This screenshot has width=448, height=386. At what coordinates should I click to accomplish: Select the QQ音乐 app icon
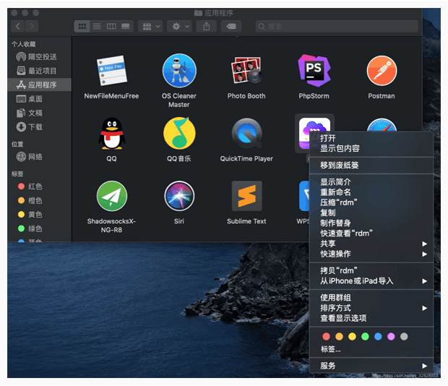click(x=178, y=133)
